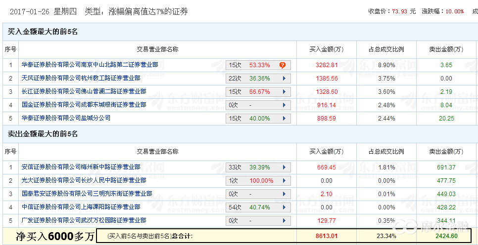
Task: Click arrow icon in 长江证券佛山普澜二路 row
Action: coord(284,91)
